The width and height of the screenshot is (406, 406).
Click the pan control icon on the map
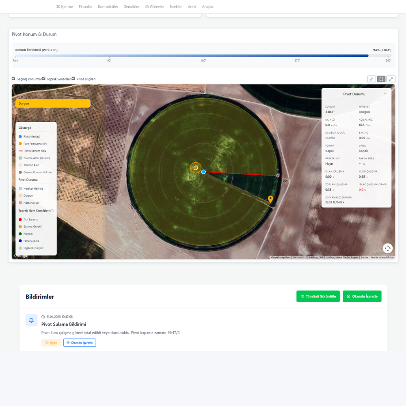coord(387,248)
